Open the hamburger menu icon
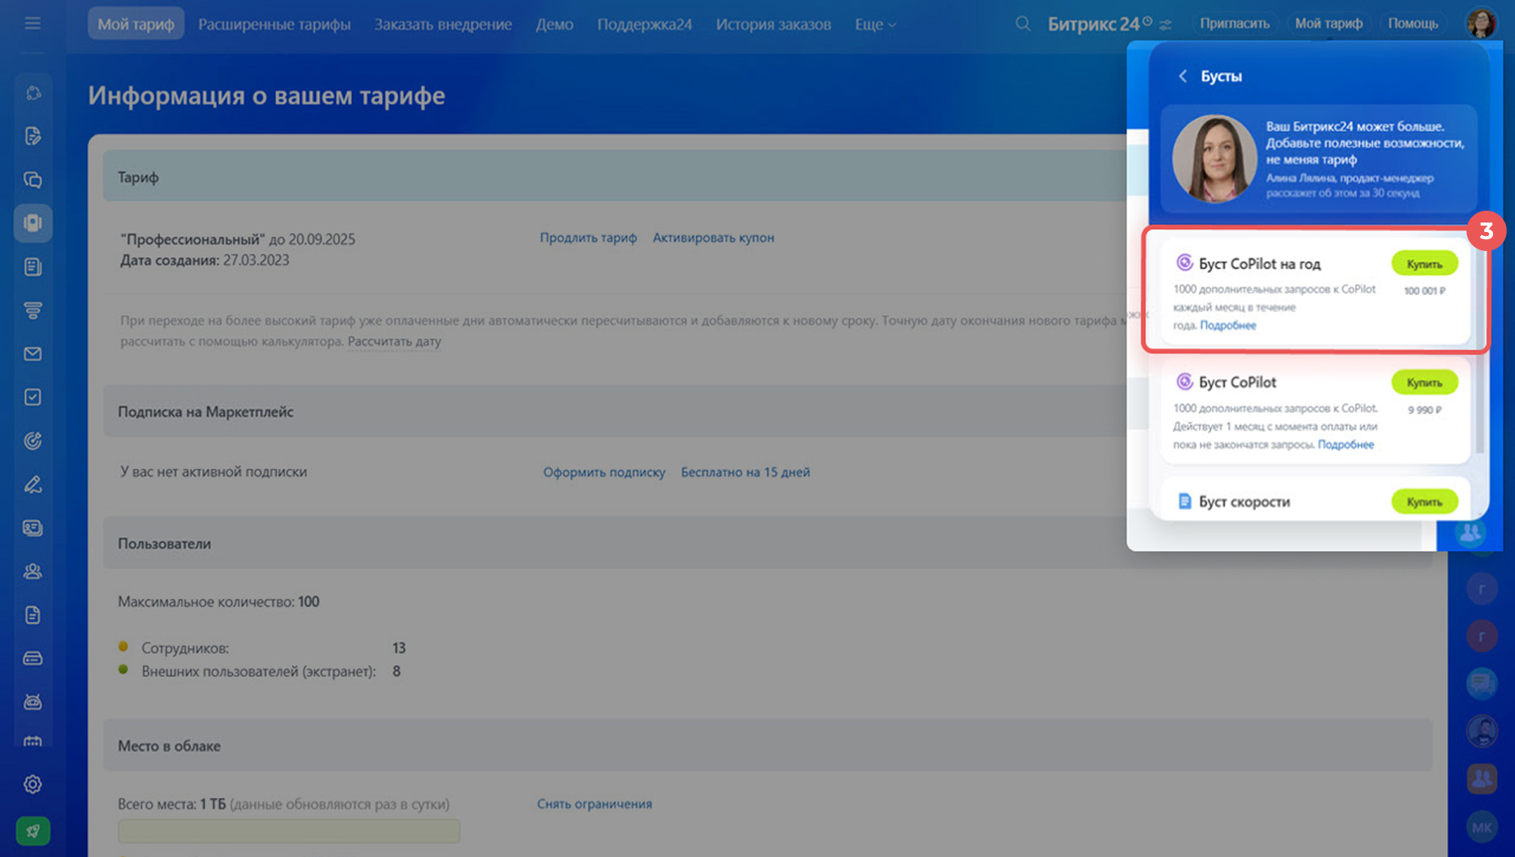This screenshot has width=1515, height=857. (32, 24)
